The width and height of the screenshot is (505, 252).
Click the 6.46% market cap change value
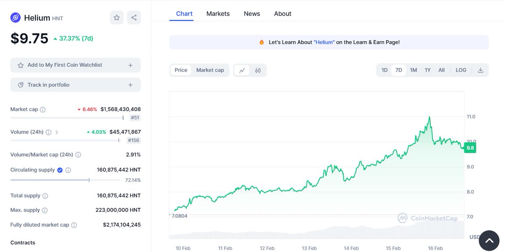(x=87, y=110)
